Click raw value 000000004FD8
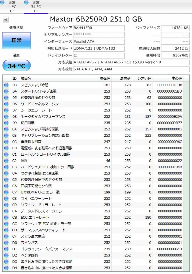The image size is (192, 274). pyautogui.click(x=170, y=85)
